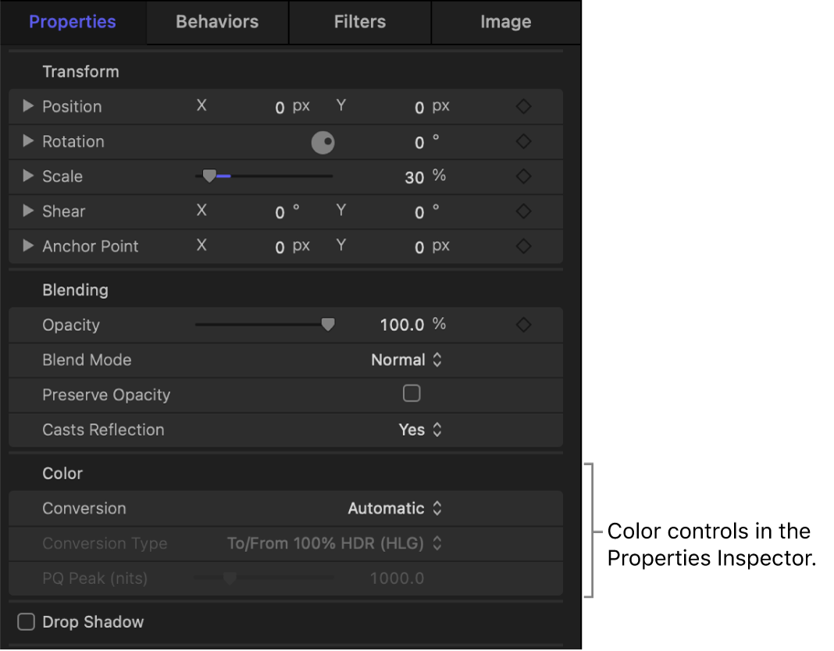Switch to the Filters tab

coord(359,22)
